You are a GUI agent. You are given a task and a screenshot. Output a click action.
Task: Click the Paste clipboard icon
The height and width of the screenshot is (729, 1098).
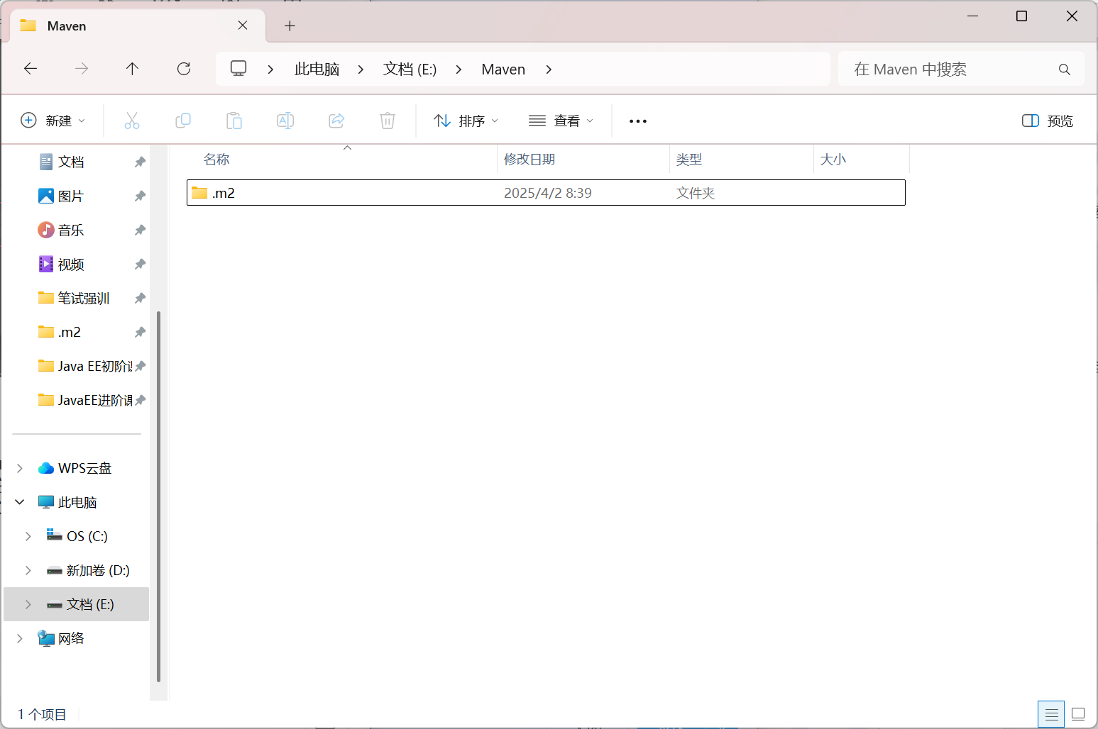coord(234,121)
